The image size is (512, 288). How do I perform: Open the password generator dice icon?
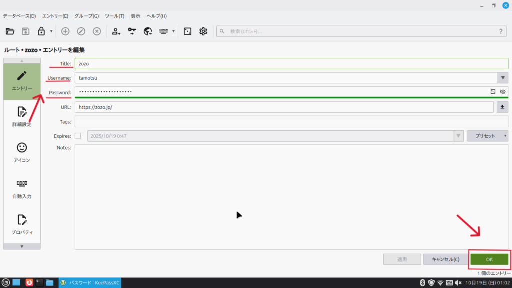187,31
